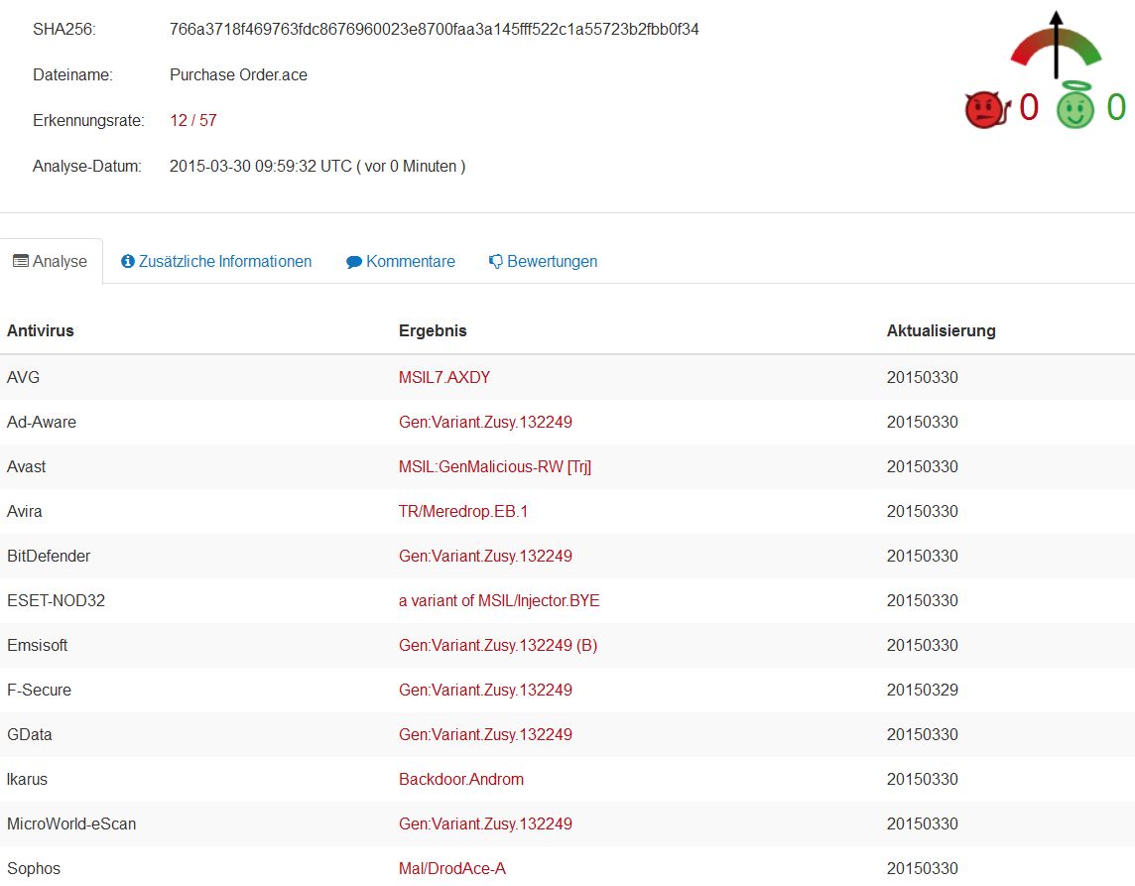
Task: Click the F-Secure row name
Action: [39, 690]
